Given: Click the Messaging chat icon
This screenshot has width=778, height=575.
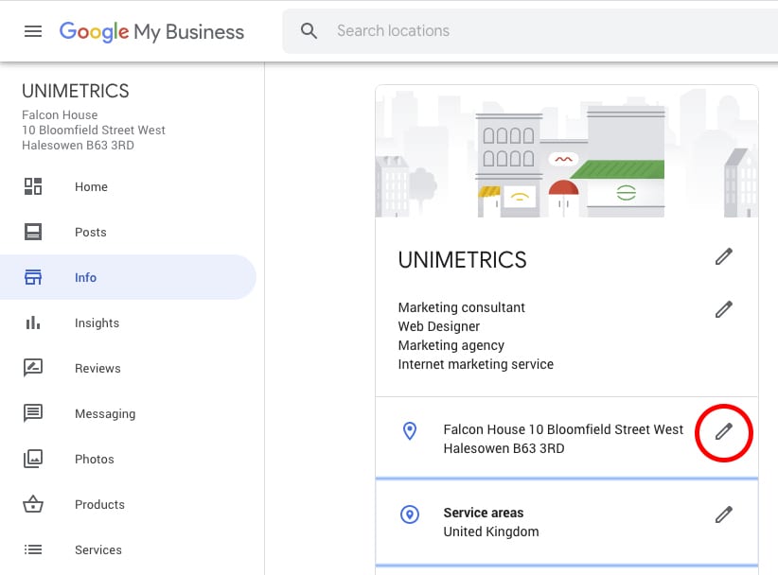Looking at the screenshot, I should pos(33,413).
